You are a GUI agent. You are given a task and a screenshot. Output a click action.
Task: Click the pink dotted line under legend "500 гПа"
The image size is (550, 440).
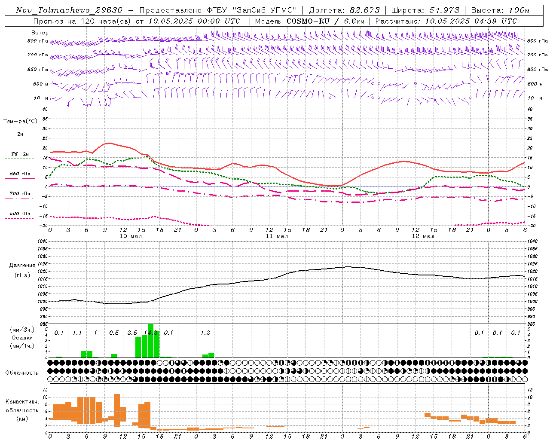pyautogui.click(x=19, y=219)
